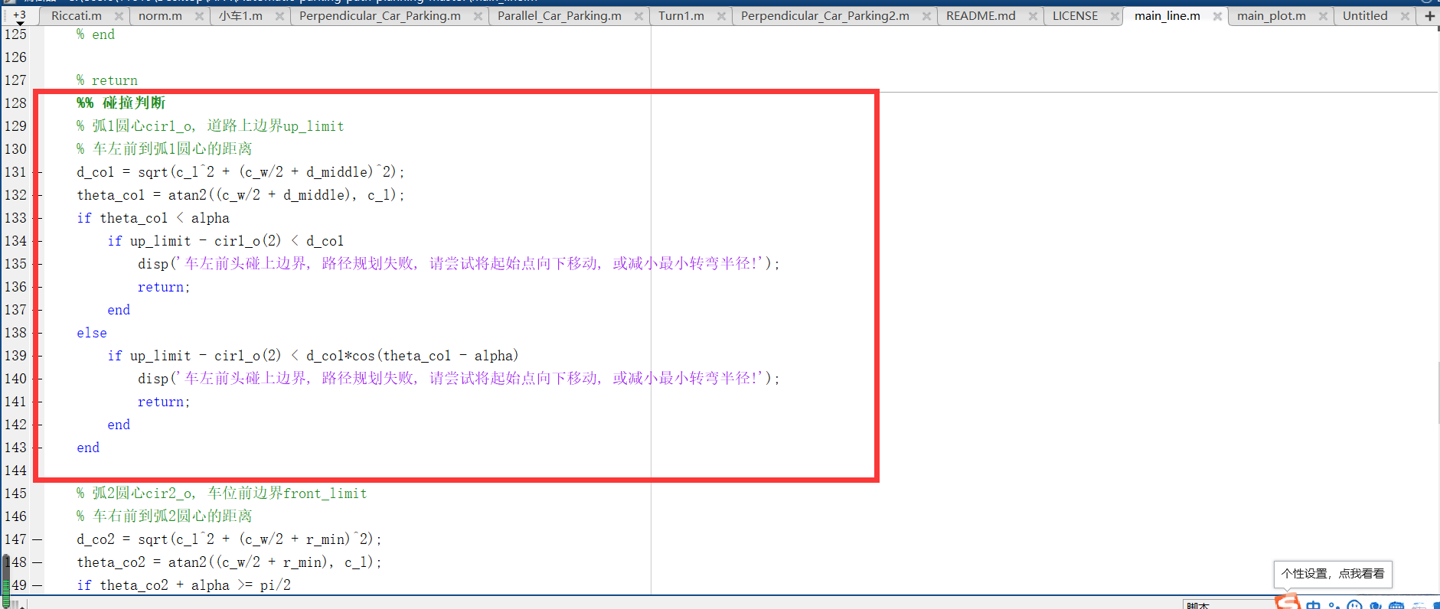Click line number 133 in the gutter
Viewport: 1440px width, 609px height.
pos(15,218)
